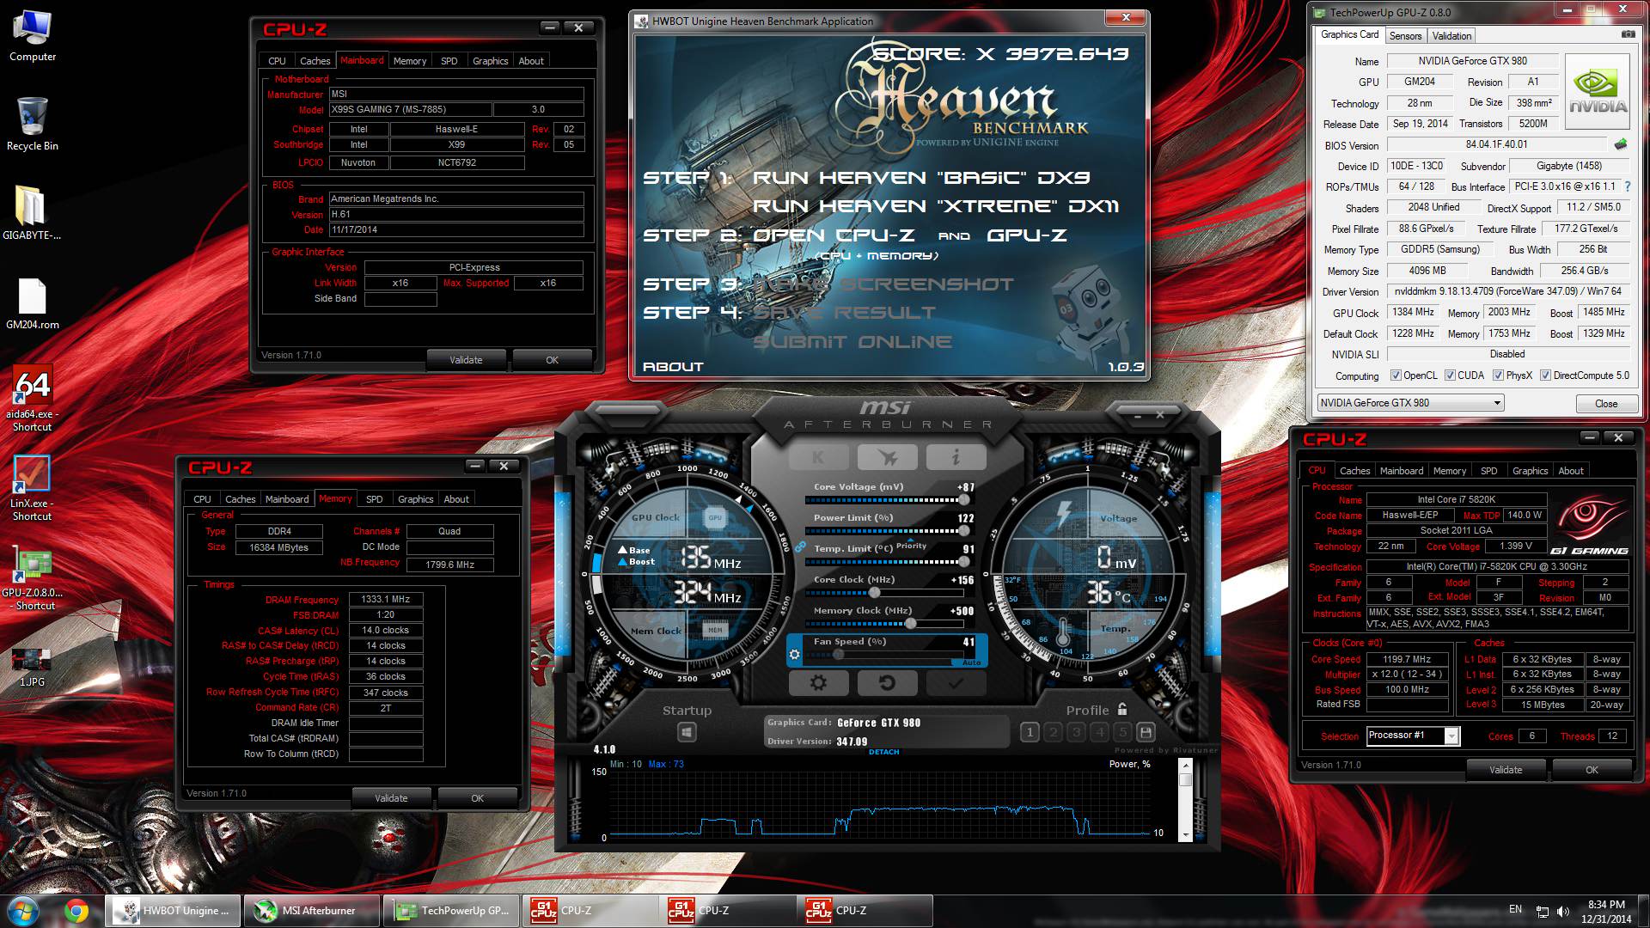Select profile slot 5 in Afterburner
This screenshot has height=928, width=1650.
click(1122, 732)
